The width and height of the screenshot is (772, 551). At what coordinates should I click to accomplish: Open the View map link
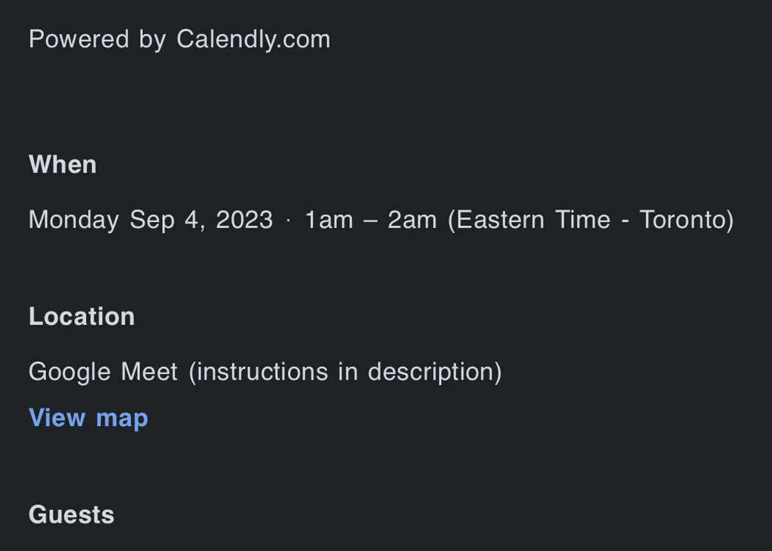89,418
